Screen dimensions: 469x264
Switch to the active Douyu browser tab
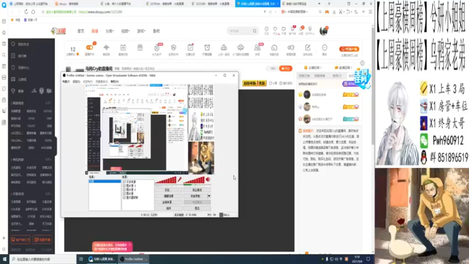click(x=257, y=4)
